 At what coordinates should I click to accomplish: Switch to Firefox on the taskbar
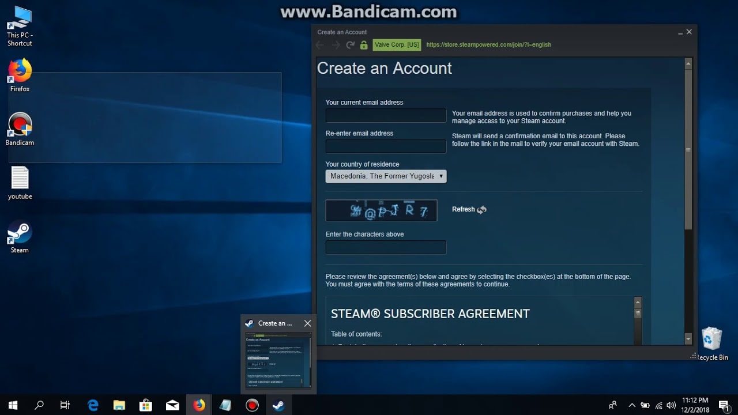point(199,405)
